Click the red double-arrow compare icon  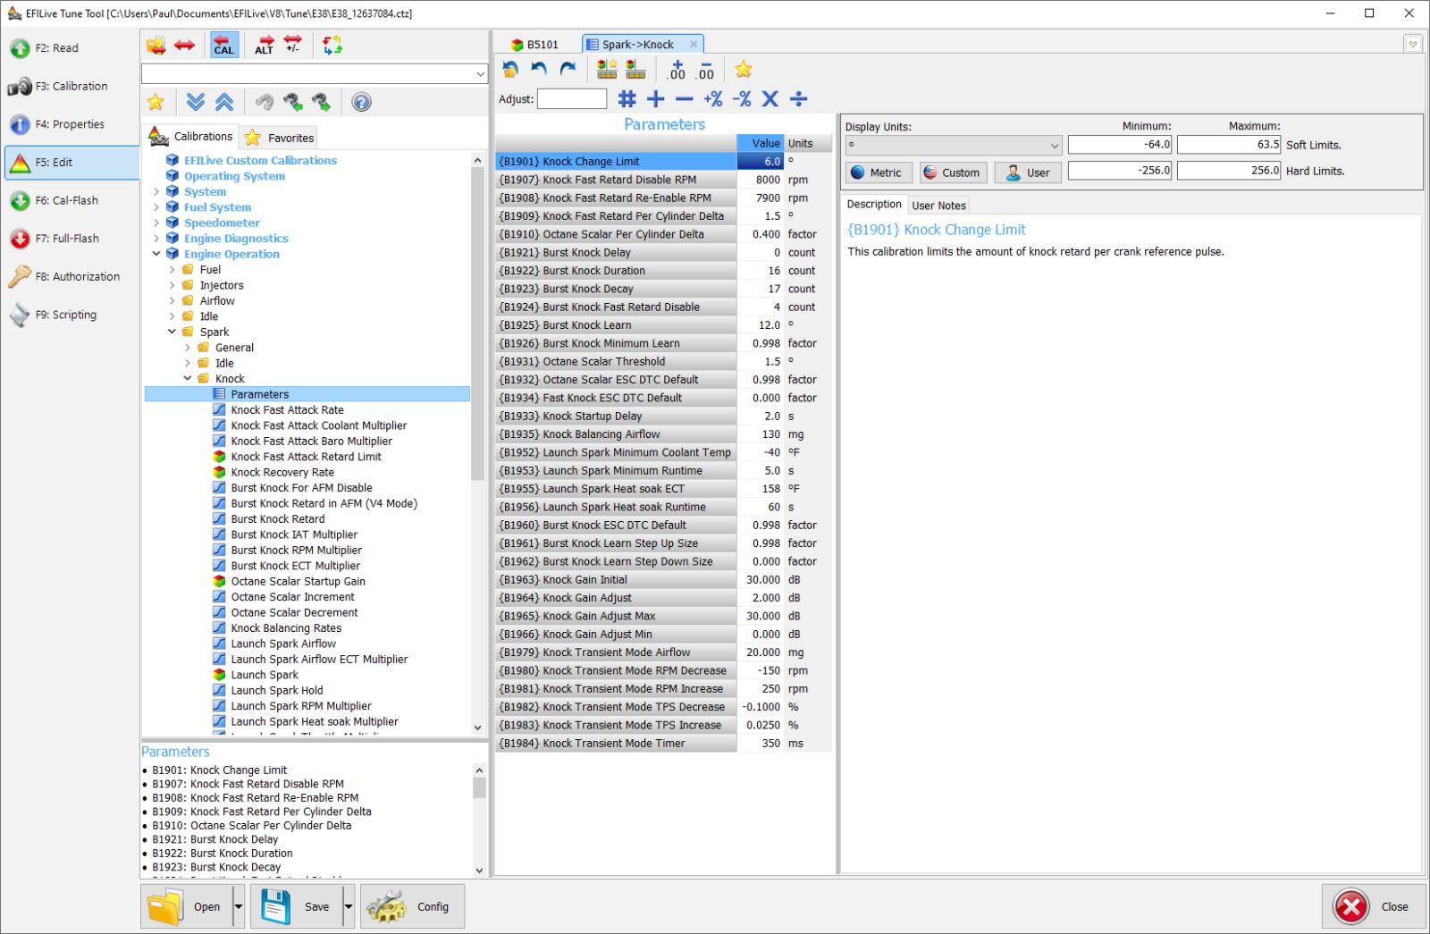(x=185, y=45)
